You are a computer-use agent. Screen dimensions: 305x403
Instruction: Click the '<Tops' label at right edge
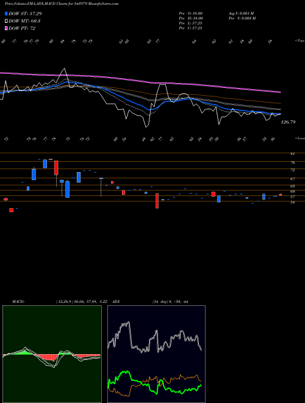click(300, 41)
